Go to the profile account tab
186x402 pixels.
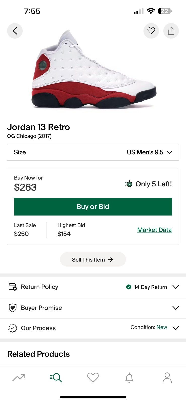click(x=167, y=378)
